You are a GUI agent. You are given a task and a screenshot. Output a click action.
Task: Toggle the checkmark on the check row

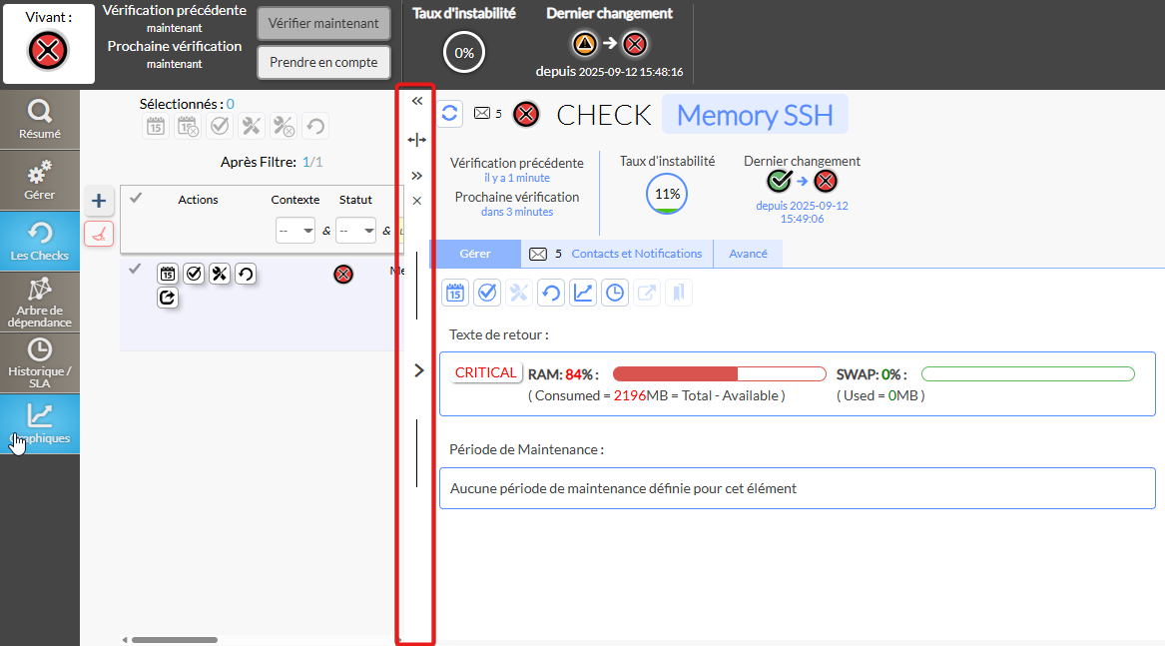[x=136, y=268]
